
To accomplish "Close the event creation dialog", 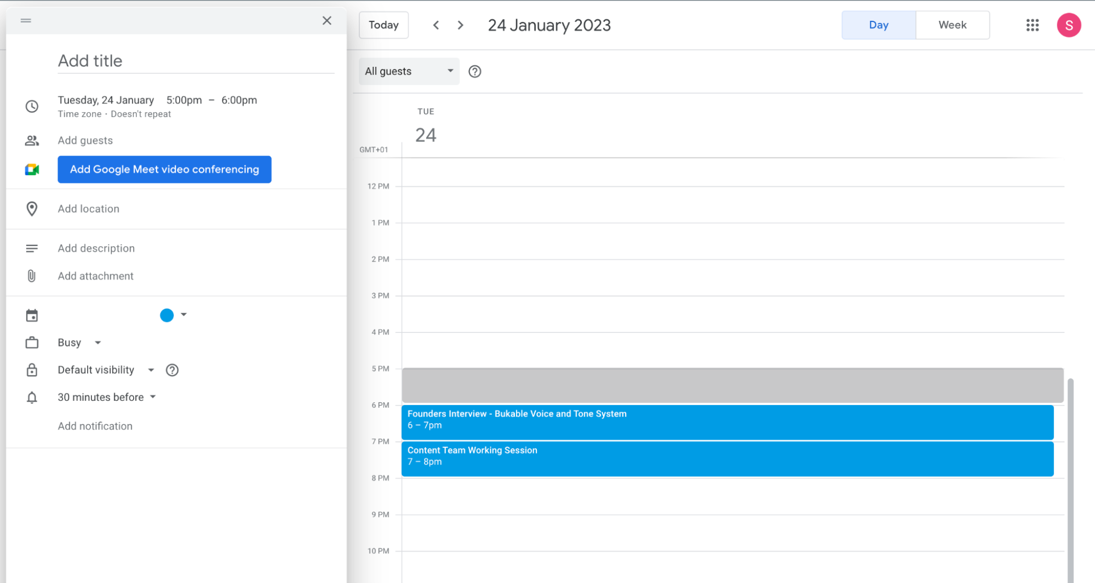I will pos(327,21).
